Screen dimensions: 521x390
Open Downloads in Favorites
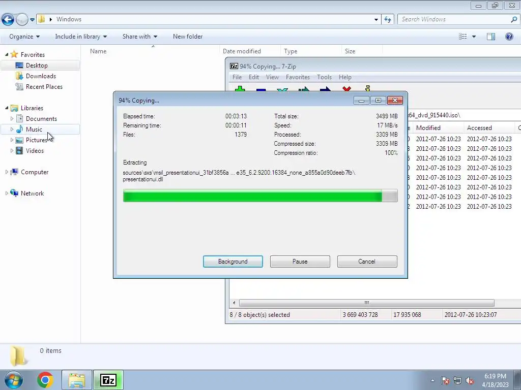coord(41,76)
